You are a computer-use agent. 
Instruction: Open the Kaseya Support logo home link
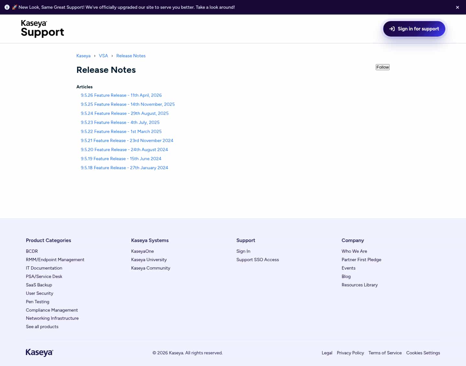(x=42, y=28)
